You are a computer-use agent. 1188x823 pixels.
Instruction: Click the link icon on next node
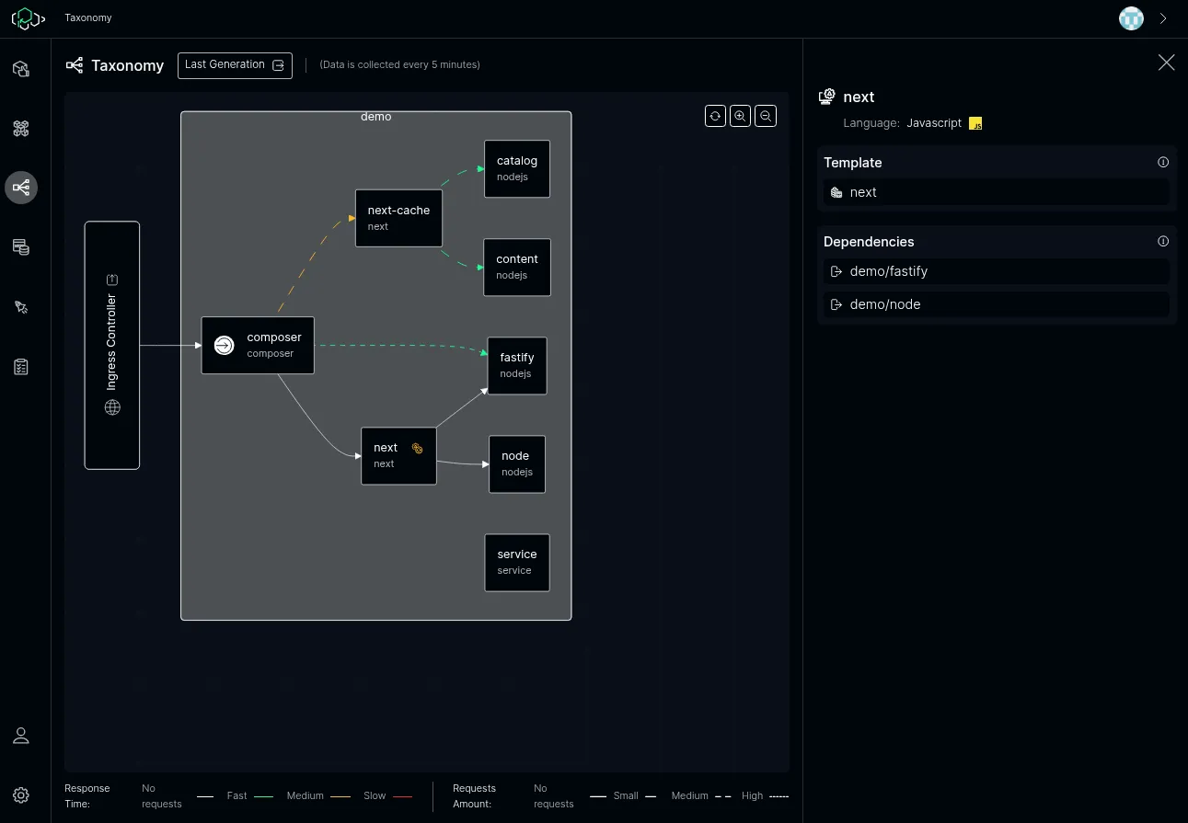(417, 449)
